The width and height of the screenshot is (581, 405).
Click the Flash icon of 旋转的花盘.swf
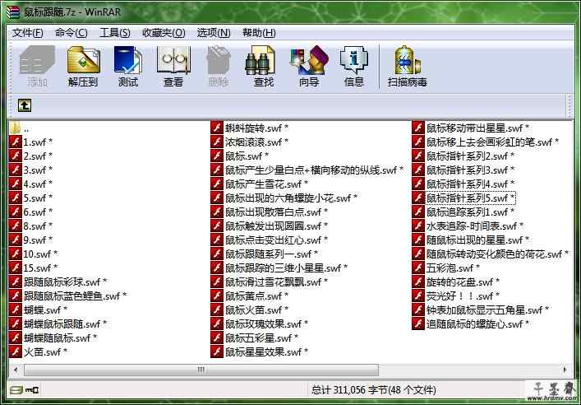click(418, 282)
